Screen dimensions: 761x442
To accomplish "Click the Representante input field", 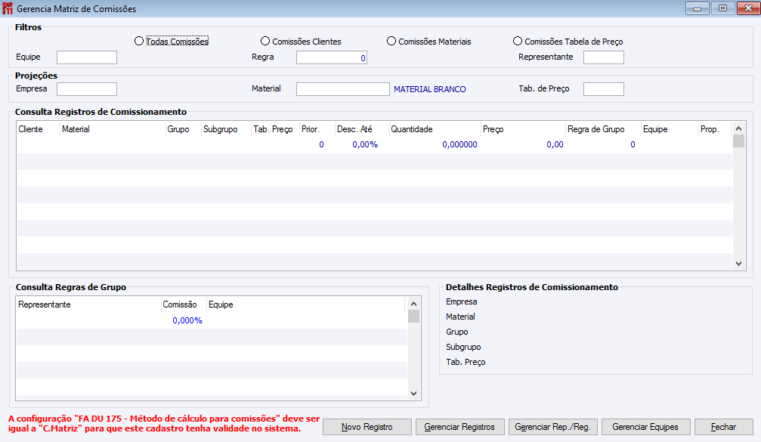I will click(603, 57).
